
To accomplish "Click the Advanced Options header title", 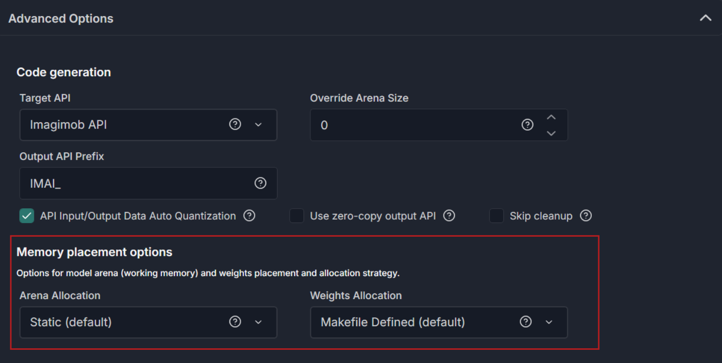I will click(x=61, y=19).
